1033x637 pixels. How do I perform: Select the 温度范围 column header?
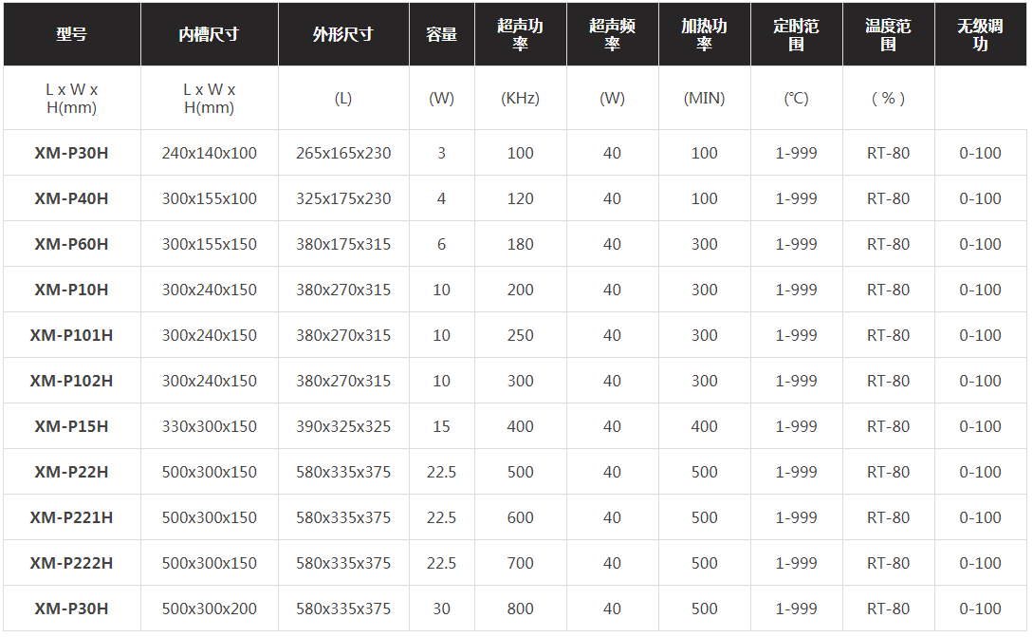888,34
